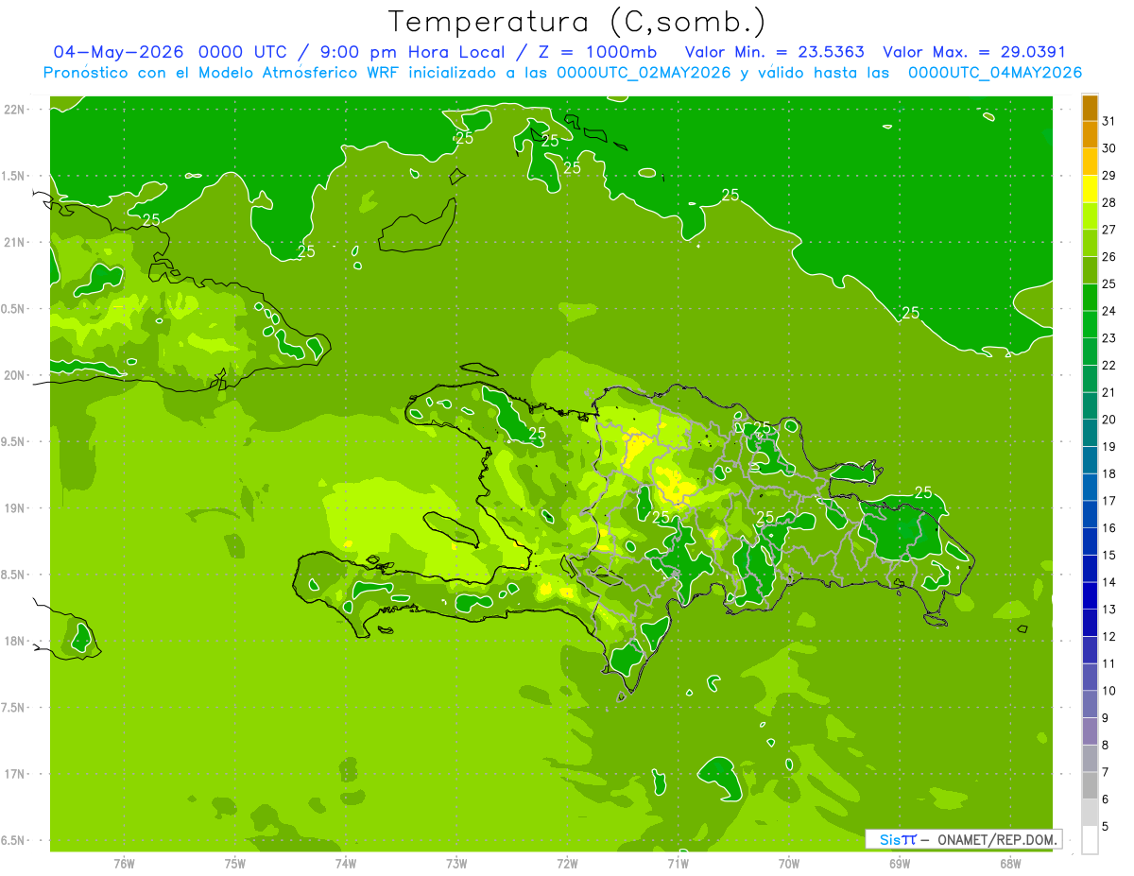The width and height of the screenshot is (1134, 876).
Task: Click the 20N latitude axis label
Action: coord(15,375)
